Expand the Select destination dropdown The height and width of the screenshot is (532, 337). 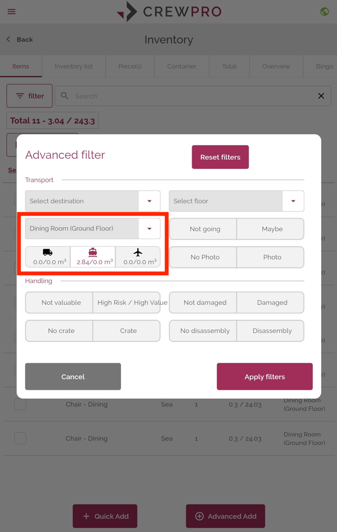click(93, 201)
